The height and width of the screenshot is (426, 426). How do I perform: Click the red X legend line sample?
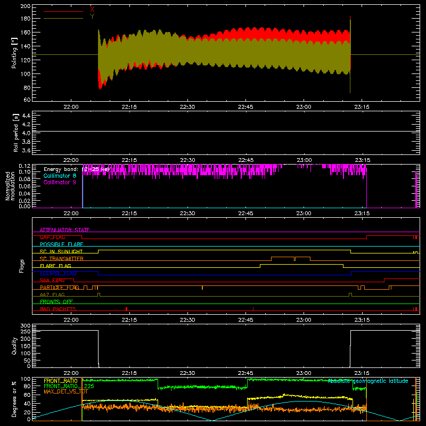click(x=63, y=11)
